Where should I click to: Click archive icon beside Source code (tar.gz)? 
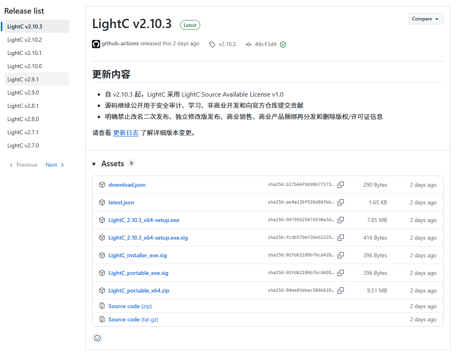pyautogui.click(x=102, y=319)
